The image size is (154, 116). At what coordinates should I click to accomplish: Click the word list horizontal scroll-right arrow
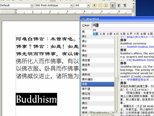(113, 115)
